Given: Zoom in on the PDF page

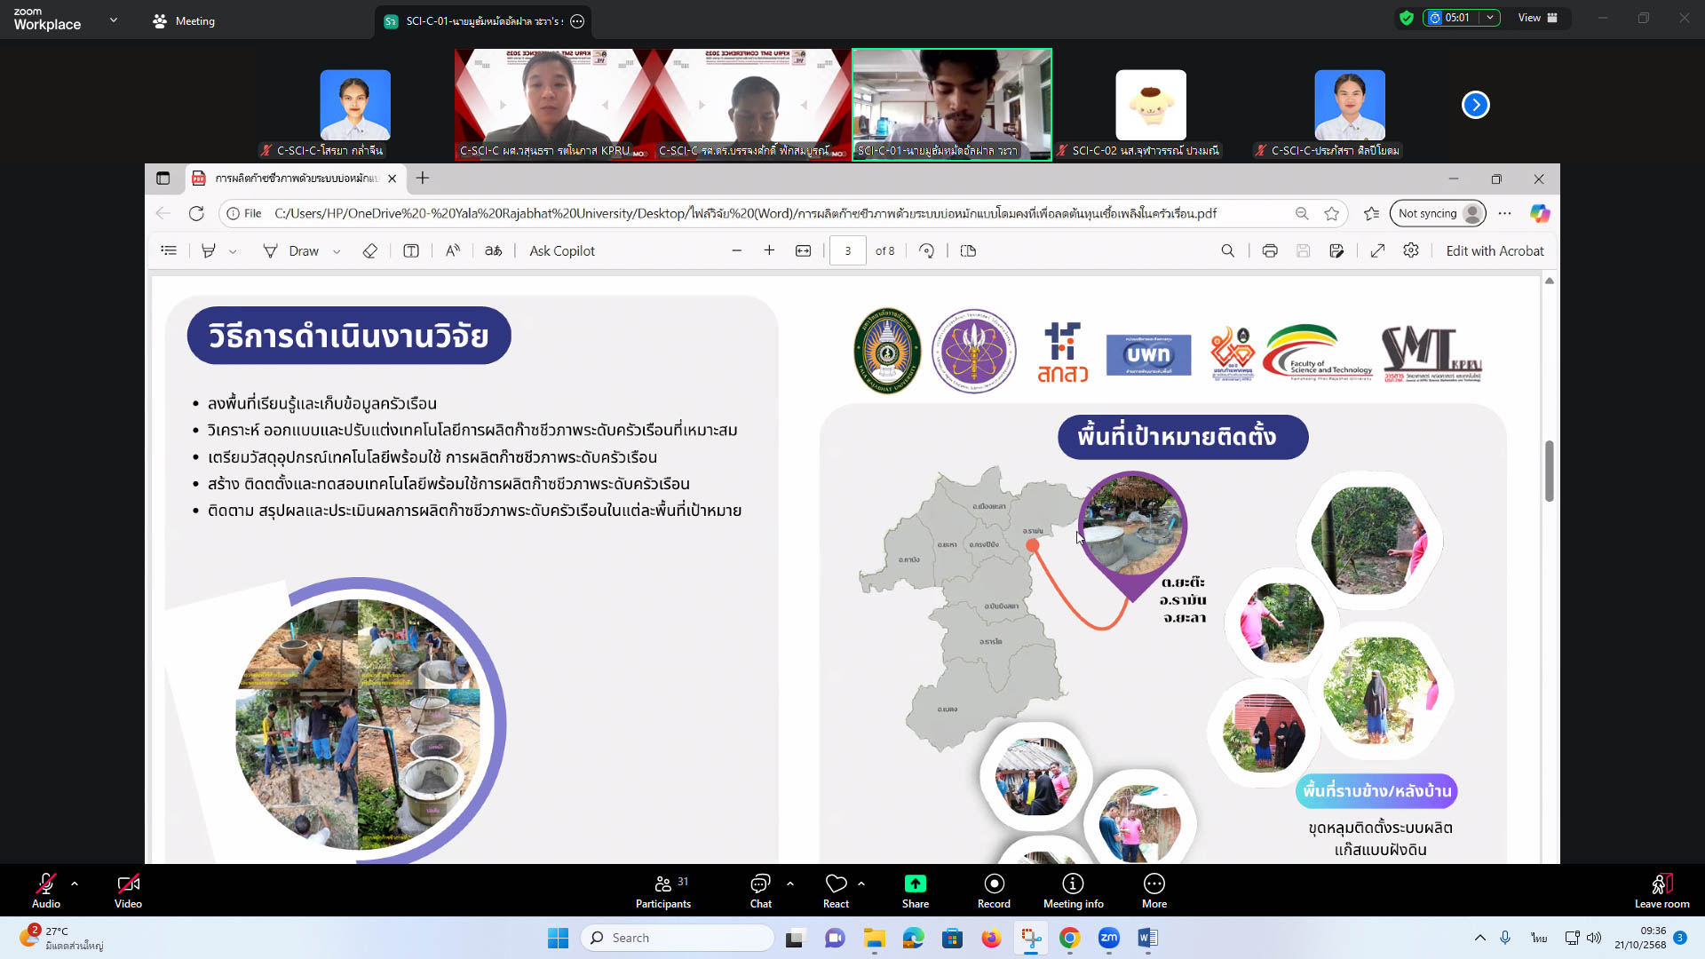Looking at the screenshot, I should [x=769, y=251].
